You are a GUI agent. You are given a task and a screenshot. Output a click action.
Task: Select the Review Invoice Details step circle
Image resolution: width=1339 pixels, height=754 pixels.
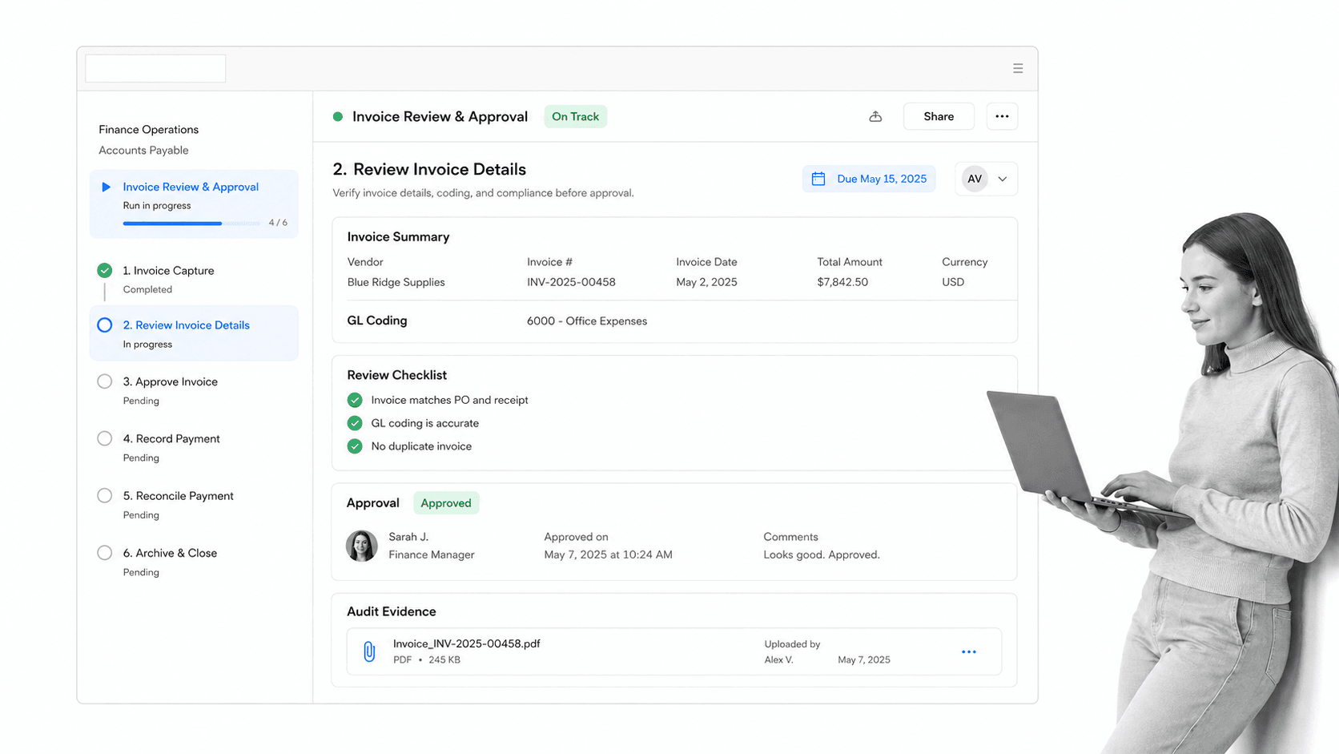click(105, 325)
